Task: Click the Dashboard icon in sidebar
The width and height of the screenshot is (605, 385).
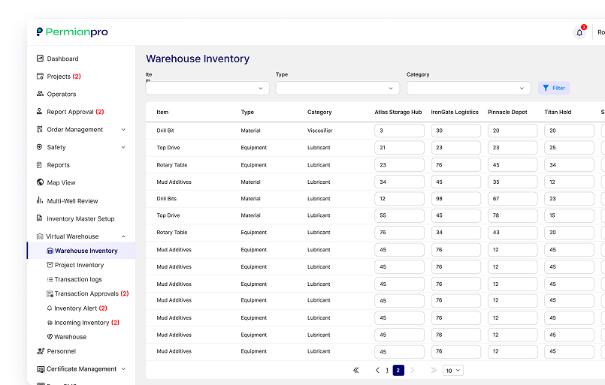Action: tap(40, 59)
